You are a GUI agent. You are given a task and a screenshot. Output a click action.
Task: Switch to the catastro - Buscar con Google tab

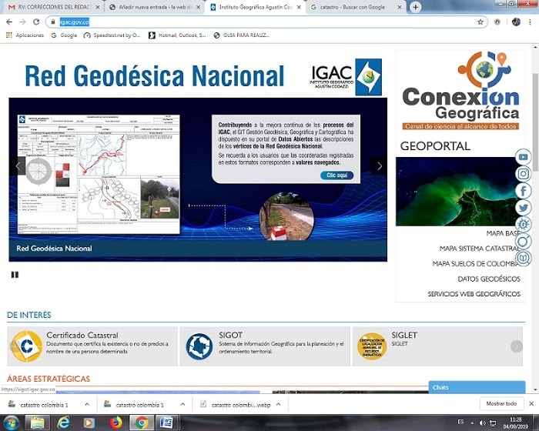point(356,7)
